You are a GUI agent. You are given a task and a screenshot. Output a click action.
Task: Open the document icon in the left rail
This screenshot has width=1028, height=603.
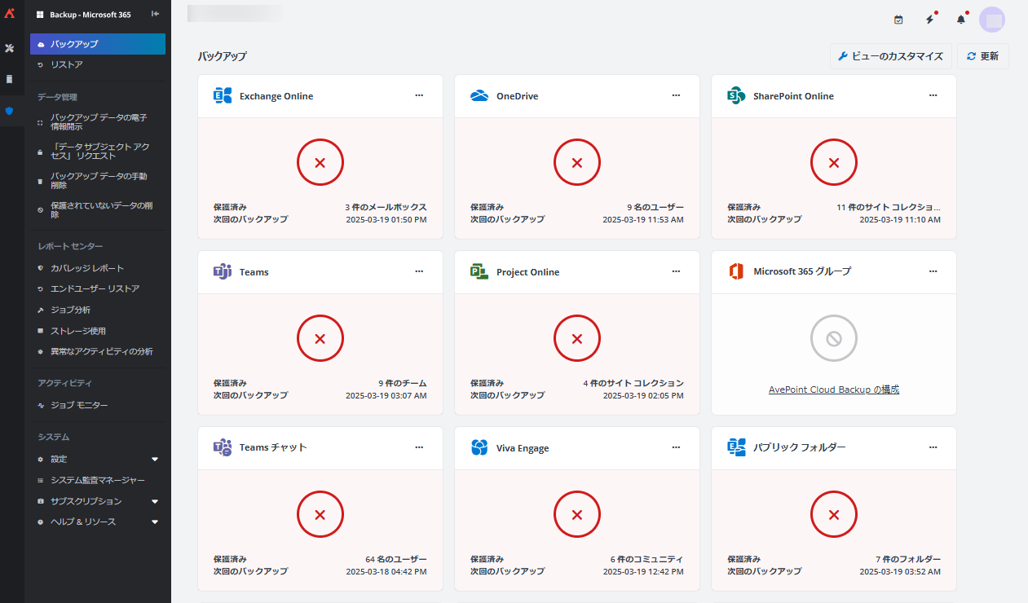click(x=10, y=79)
